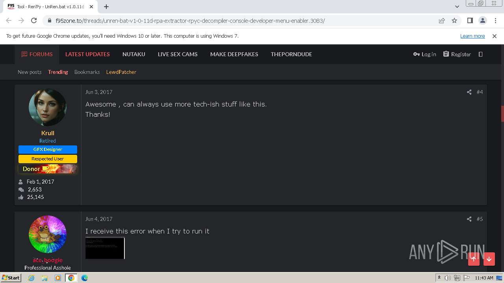Open the Jun 4, 2017 post timestamp
The width and height of the screenshot is (504, 283).
(x=99, y=219)
